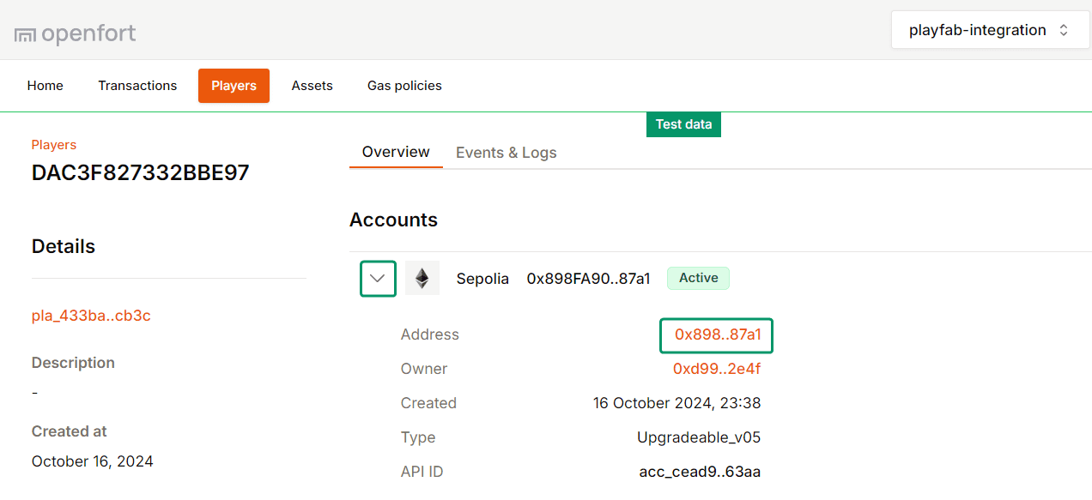1092x500 pixels.
Task: Select the Transactions section
Action: [x=137, y=85]
